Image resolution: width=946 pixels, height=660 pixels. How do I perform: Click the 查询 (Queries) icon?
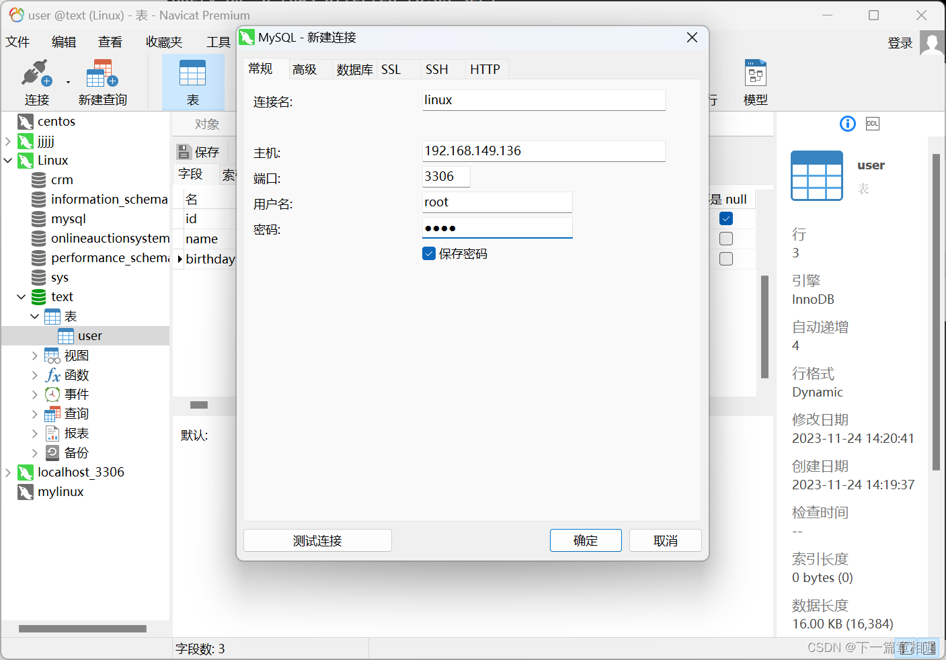pyautogui.click(x=52, y=414)
